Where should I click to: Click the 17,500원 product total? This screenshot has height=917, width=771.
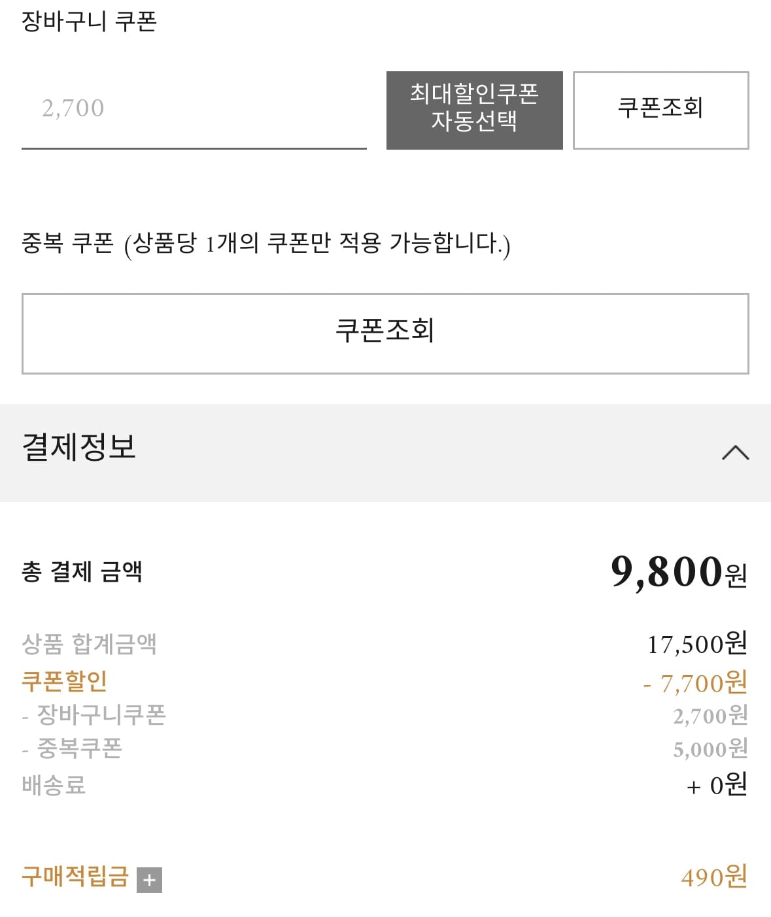tap(696, 644)
